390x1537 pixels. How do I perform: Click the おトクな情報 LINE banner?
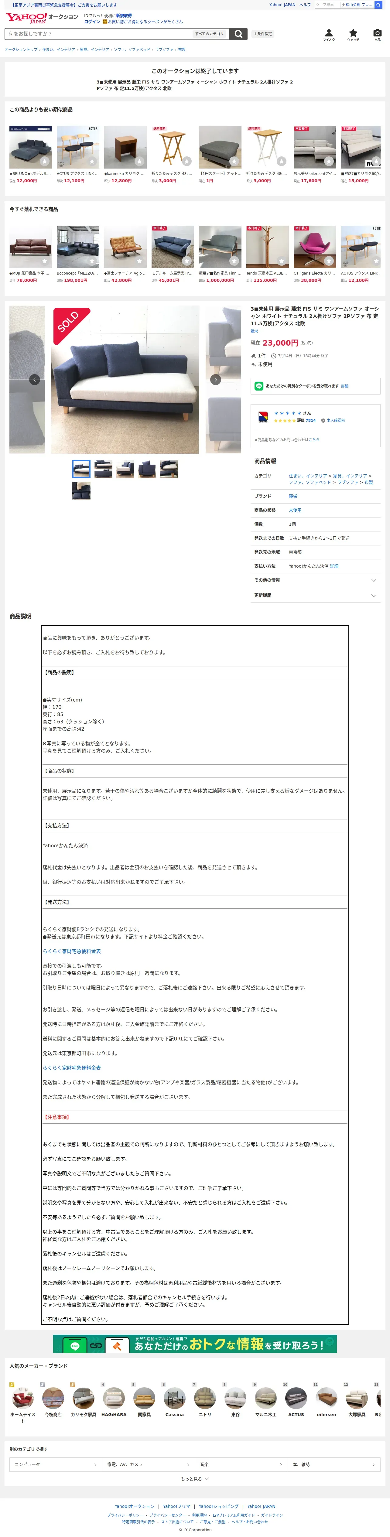[x=195, y=1344]
